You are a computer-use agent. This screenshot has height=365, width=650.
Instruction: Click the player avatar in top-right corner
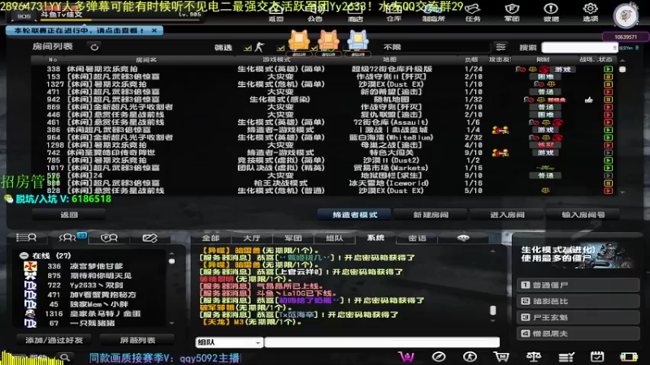pyautogui.click(x=626, y=15)
